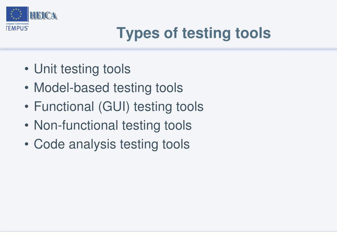Click the bullet point before 'Unit testing'

(26, 69)
